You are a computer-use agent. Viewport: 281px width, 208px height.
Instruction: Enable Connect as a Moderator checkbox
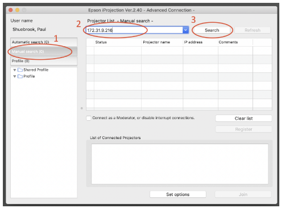click(x=89, y=118)
